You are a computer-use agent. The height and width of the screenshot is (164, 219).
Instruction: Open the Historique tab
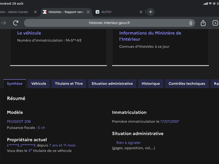[151, 84]
